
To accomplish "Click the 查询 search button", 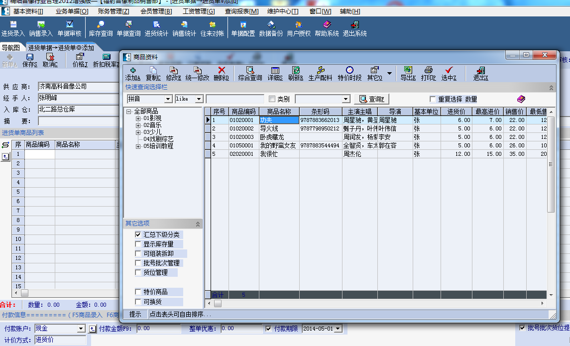I will click(x=371, y=99).
